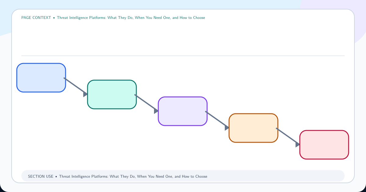Click the PAGE CONTEXT header text
The image size is (366, 192).
click(x=113, y=18)
